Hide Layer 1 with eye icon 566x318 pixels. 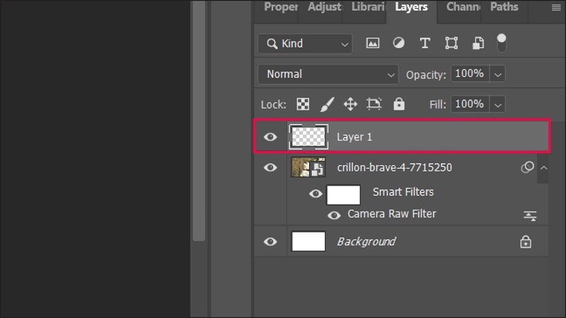(x=270, y=137)
